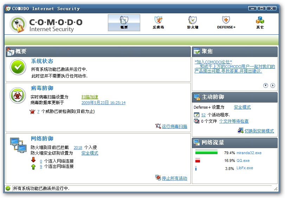Click the 扫描加速 scan setting link

[90, 97]
